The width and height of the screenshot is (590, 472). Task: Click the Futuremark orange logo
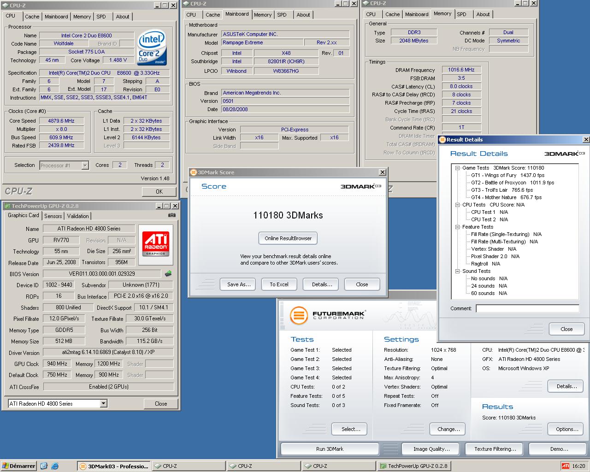coord(299,316)
